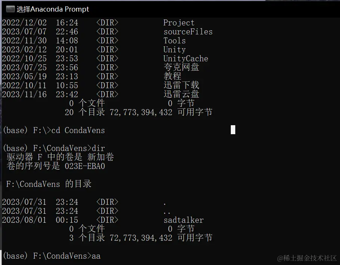Click the date '2023/11/16' of 迅雷云盘 row
This screenshot has width=340, height=265.
24,94
